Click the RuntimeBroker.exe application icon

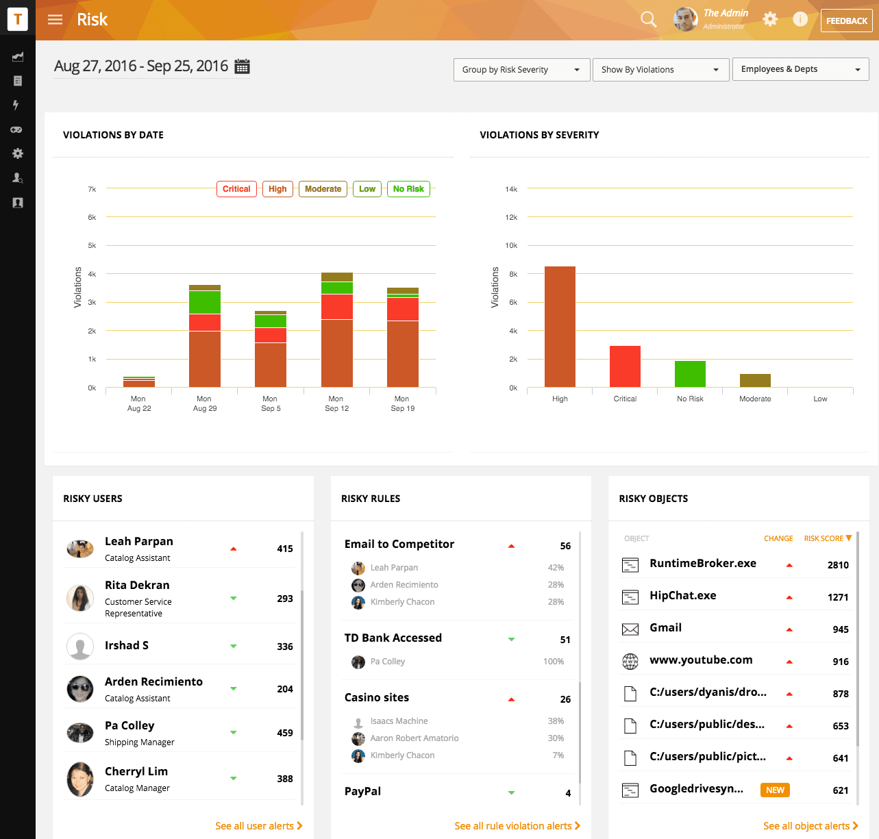point(630,565)
